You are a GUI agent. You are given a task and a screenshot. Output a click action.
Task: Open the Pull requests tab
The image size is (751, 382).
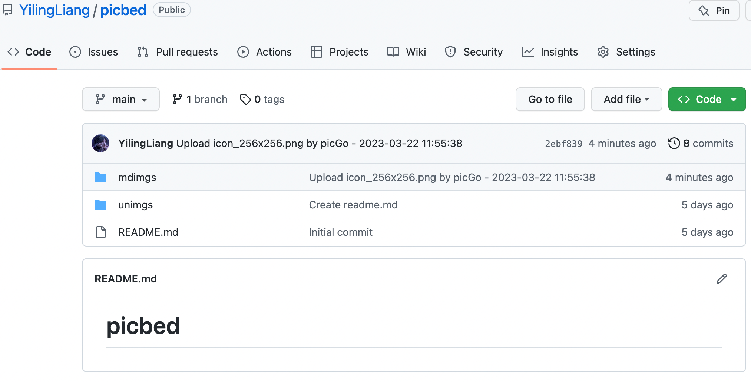click(178, 52)
